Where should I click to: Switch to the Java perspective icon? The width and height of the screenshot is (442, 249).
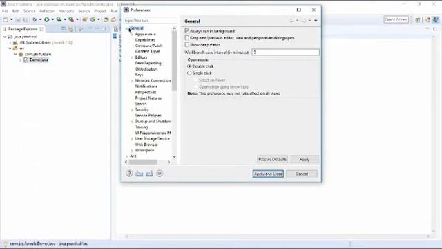coord(436,19)
